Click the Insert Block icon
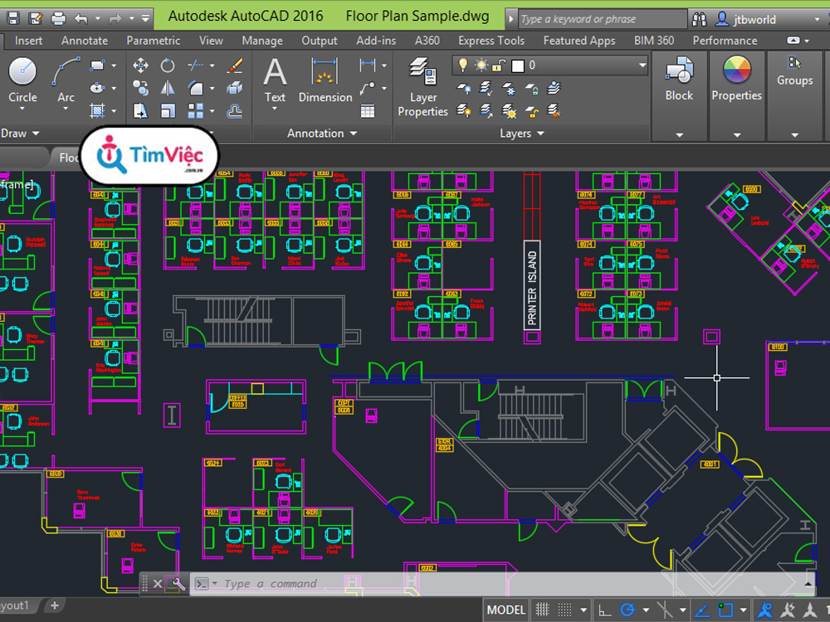This screenshot has width=830, height=622. click(x=679, y=80)
